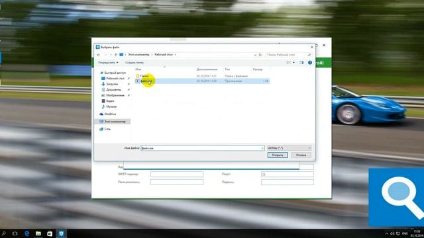Launch Microsoft Edge from the taskbar
424x238 pixels.
pyautogui.click(x=26, y=233)
